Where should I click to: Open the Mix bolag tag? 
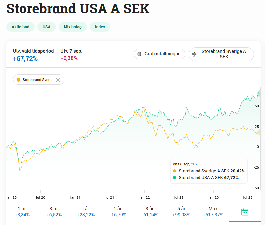click(73, 27)
